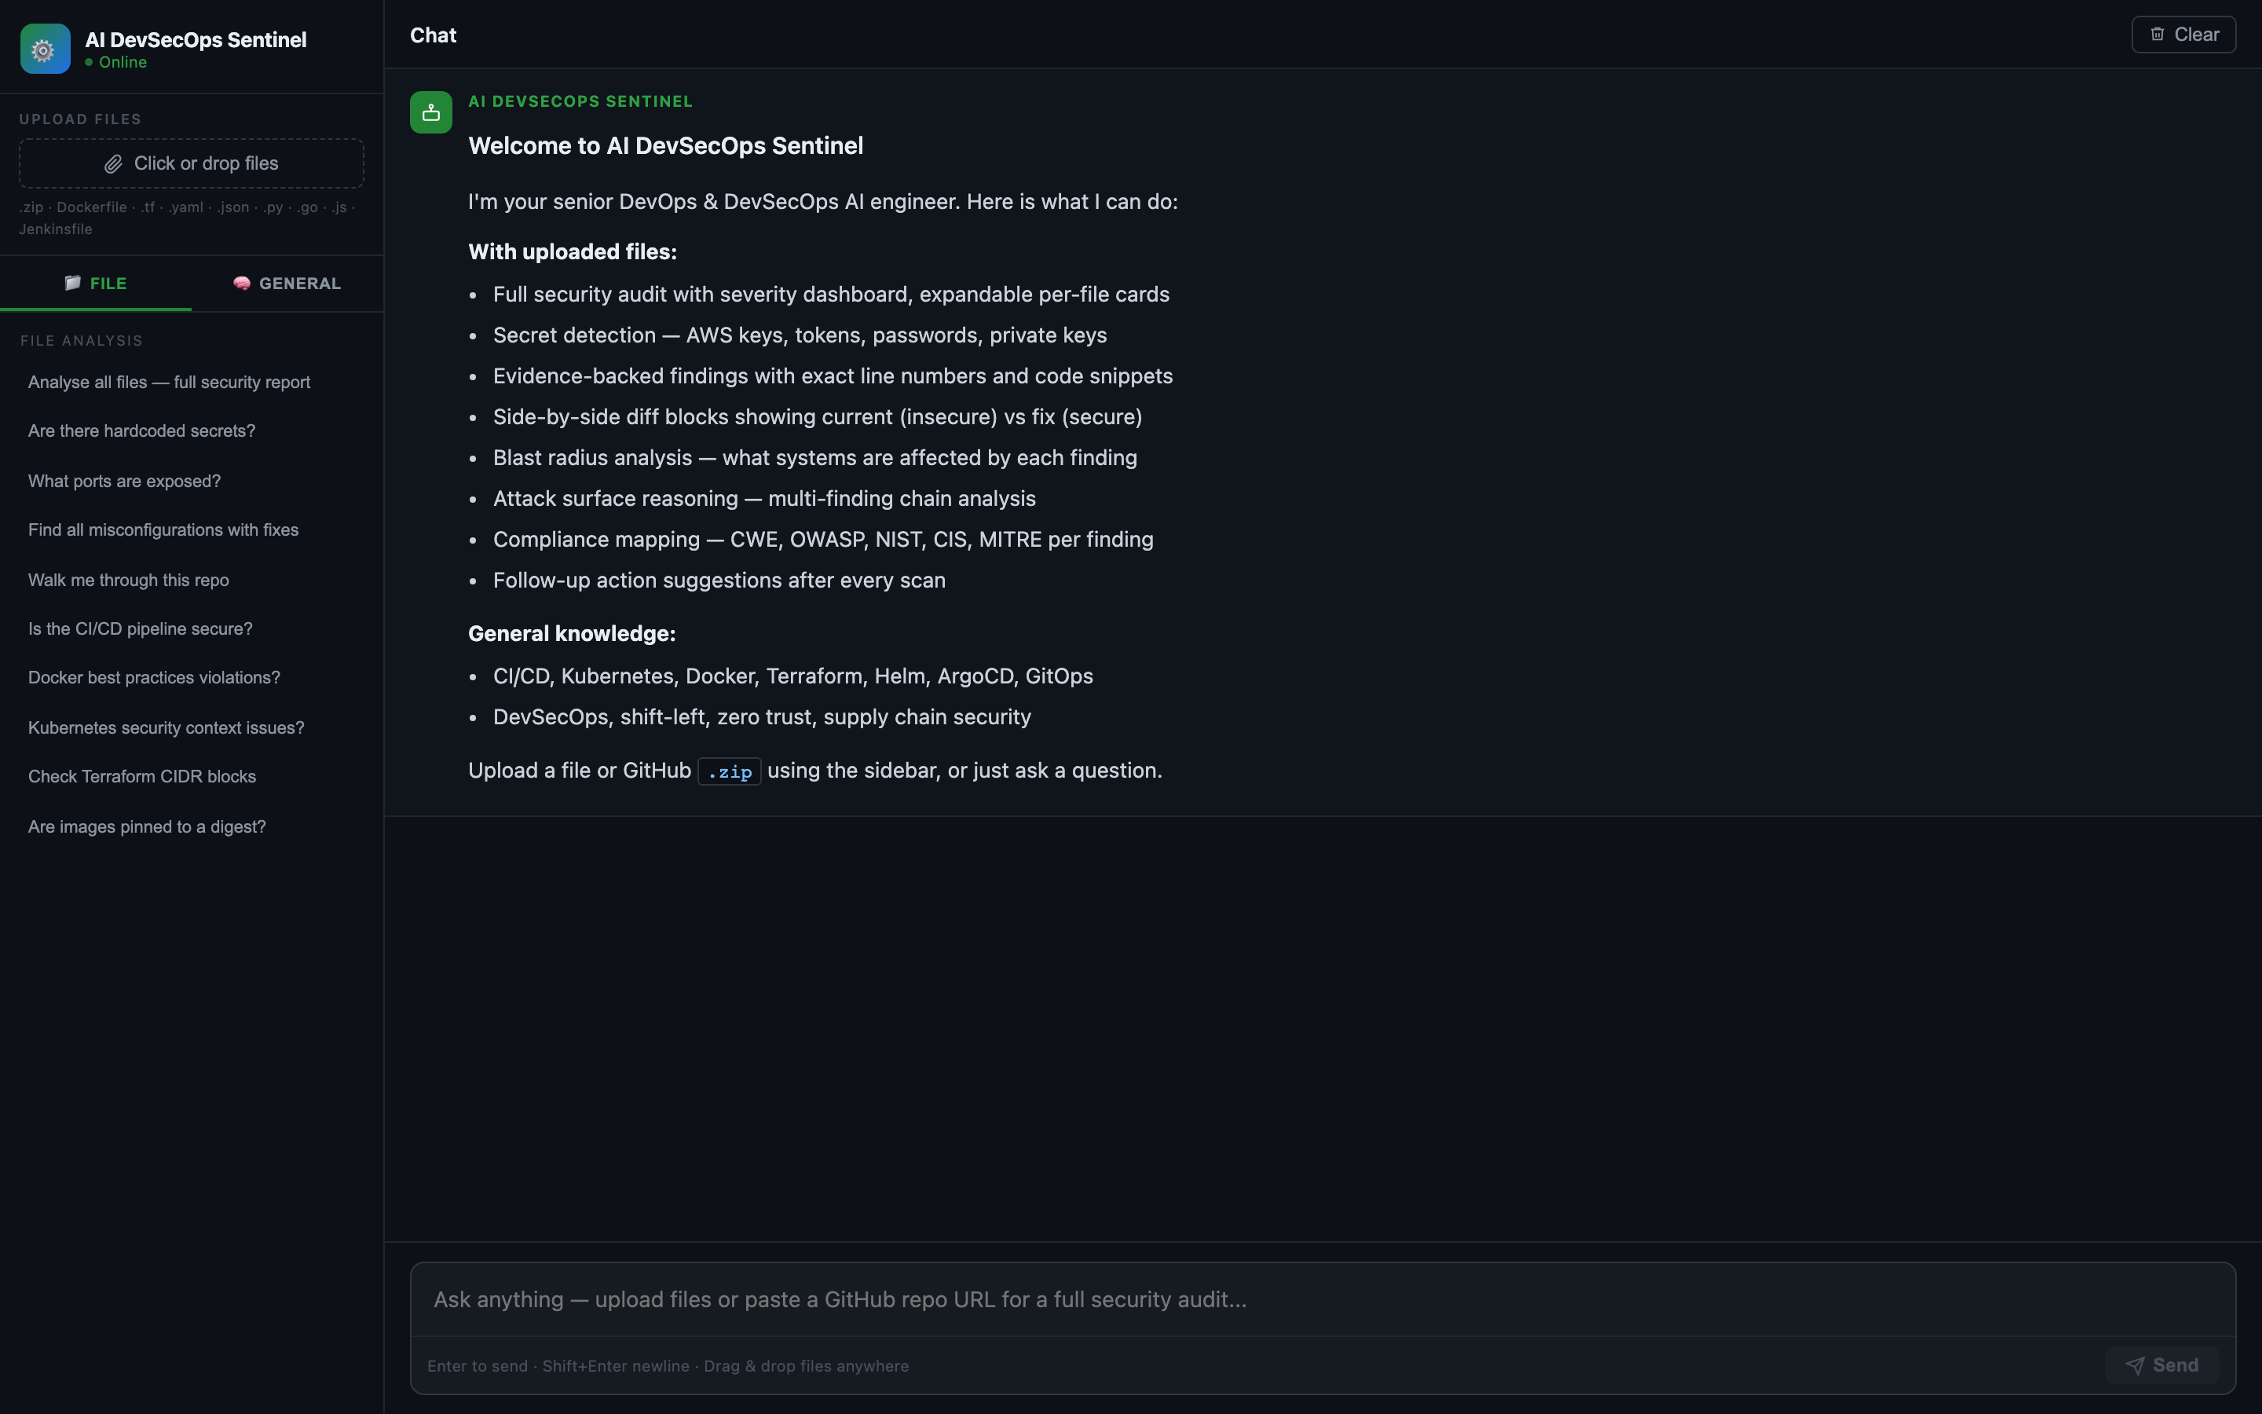The width and height of the screenshot is (2262, 1414).
Task: Pick the 'What ports are exposed?' suggestion
Action: 124,482
